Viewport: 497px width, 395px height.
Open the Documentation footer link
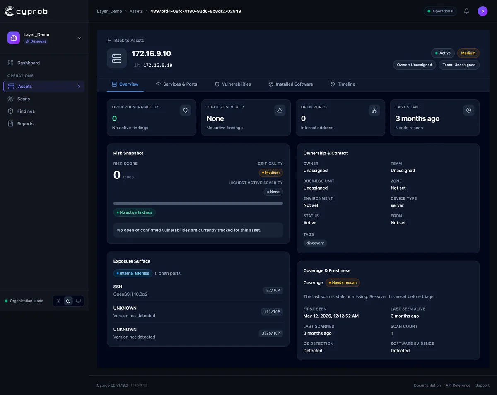click(427, 385)
